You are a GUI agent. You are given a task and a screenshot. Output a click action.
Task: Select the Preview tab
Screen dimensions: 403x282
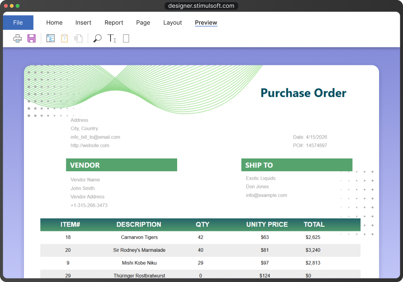[x=206, y=23]
